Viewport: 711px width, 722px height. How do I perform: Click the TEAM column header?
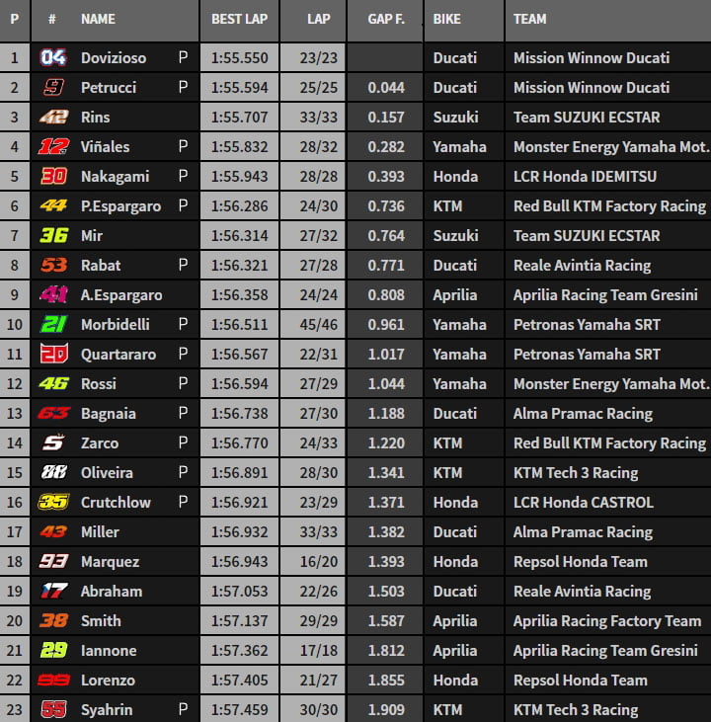pyautogui.click(x=531, y=19)
